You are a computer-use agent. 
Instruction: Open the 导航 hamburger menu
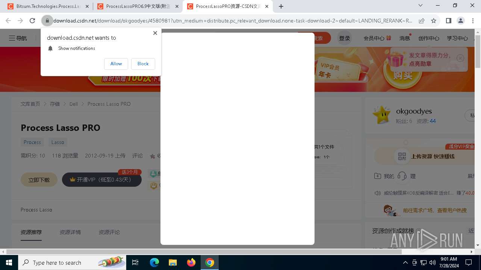pos(18,38)
